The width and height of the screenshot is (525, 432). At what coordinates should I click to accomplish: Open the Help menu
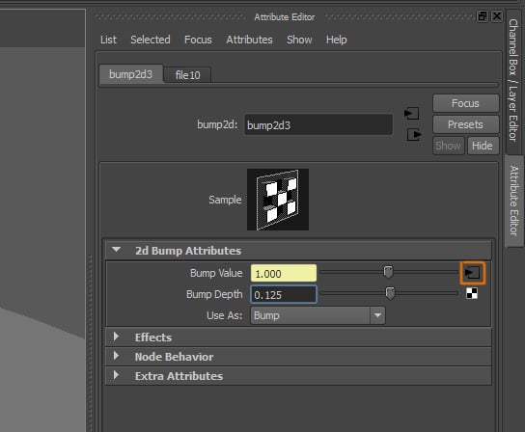tap(337, 40)
